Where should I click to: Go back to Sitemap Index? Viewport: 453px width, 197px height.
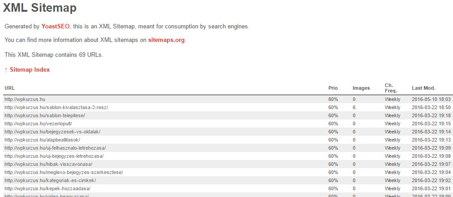pyautogui.click(x=30, y=70)
